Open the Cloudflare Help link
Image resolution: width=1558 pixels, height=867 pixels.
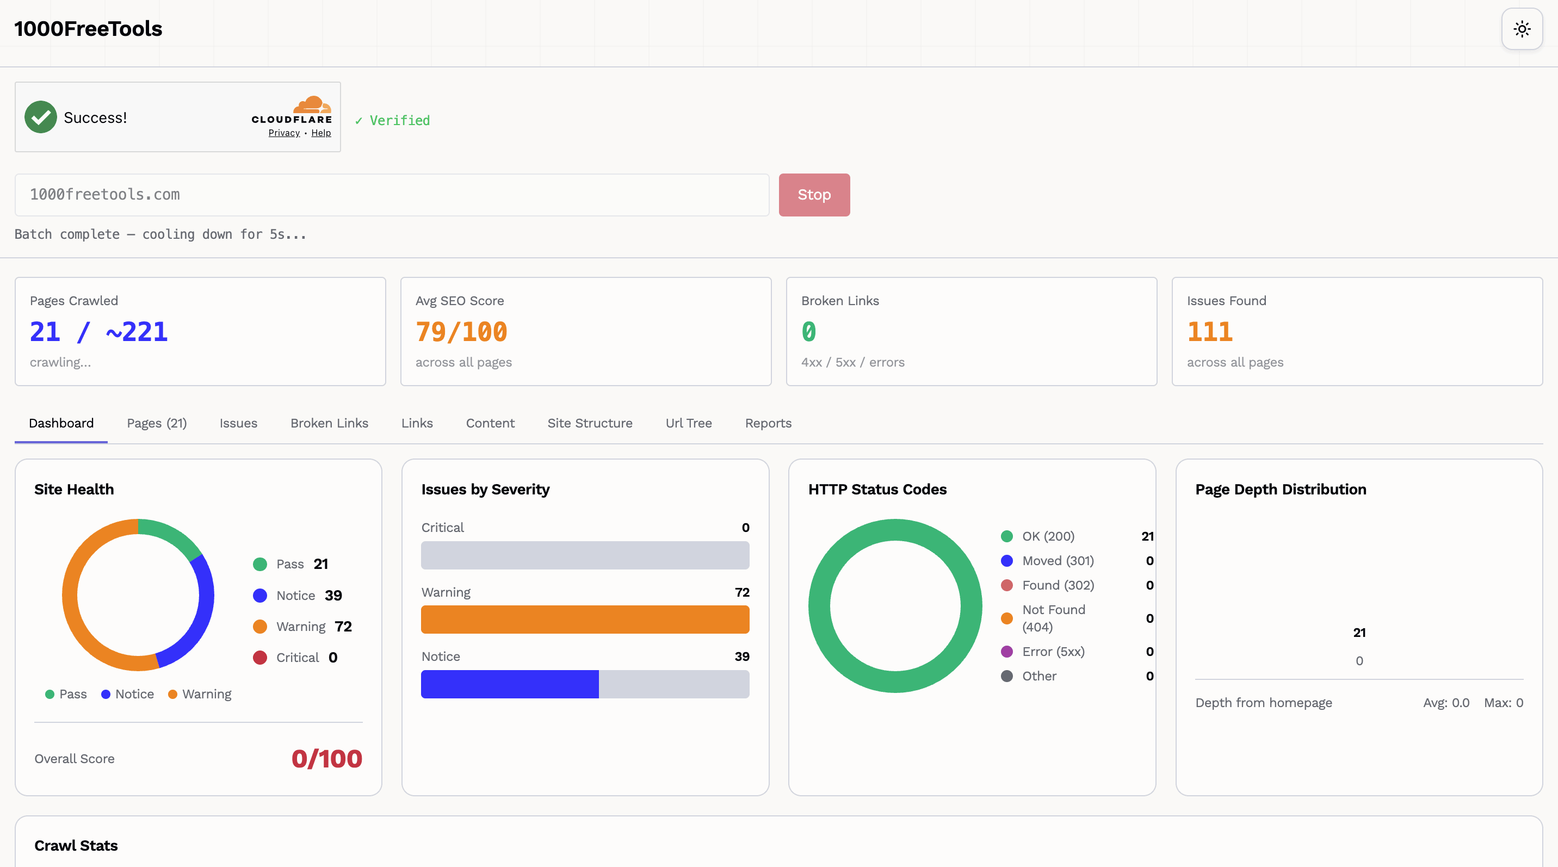click(321, 132)
